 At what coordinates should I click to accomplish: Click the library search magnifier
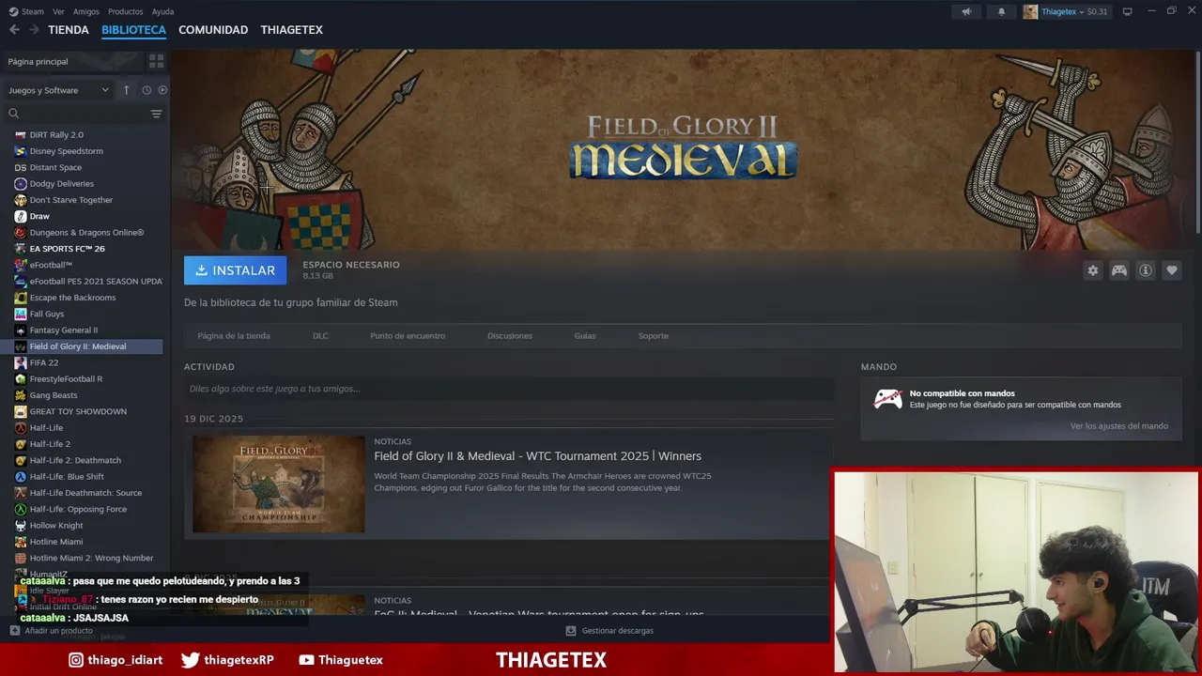click(13, 114)
